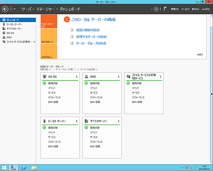
Task: Open パフォーマンス in the ローカル サーバー tile
Action: (54, 142)
